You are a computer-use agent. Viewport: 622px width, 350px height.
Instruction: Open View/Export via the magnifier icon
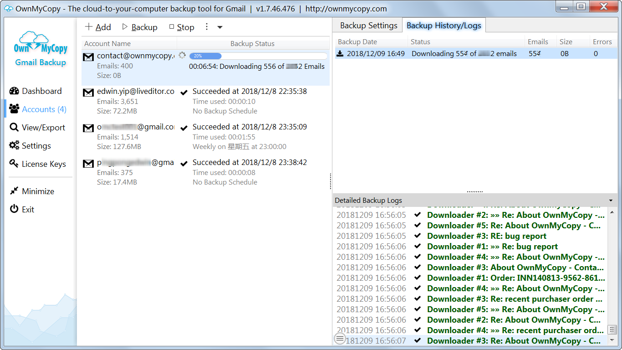tap(14, 128)
